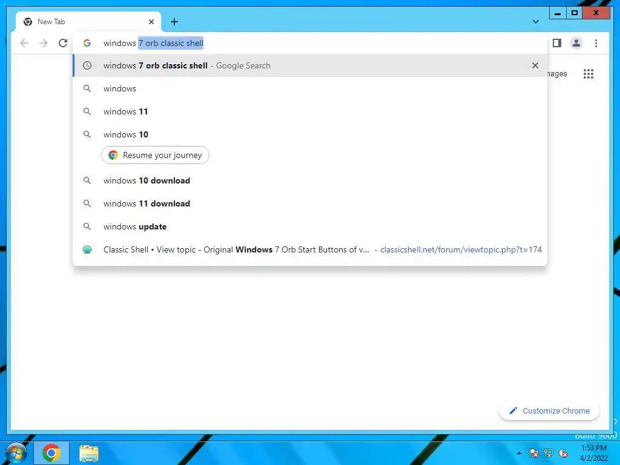The height and width of the screenshot is (465, 620).
Task: Open File Explorer from the taskbar
Action: 89,453
